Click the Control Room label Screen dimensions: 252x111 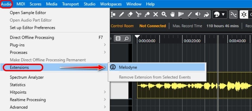[122, 26]
